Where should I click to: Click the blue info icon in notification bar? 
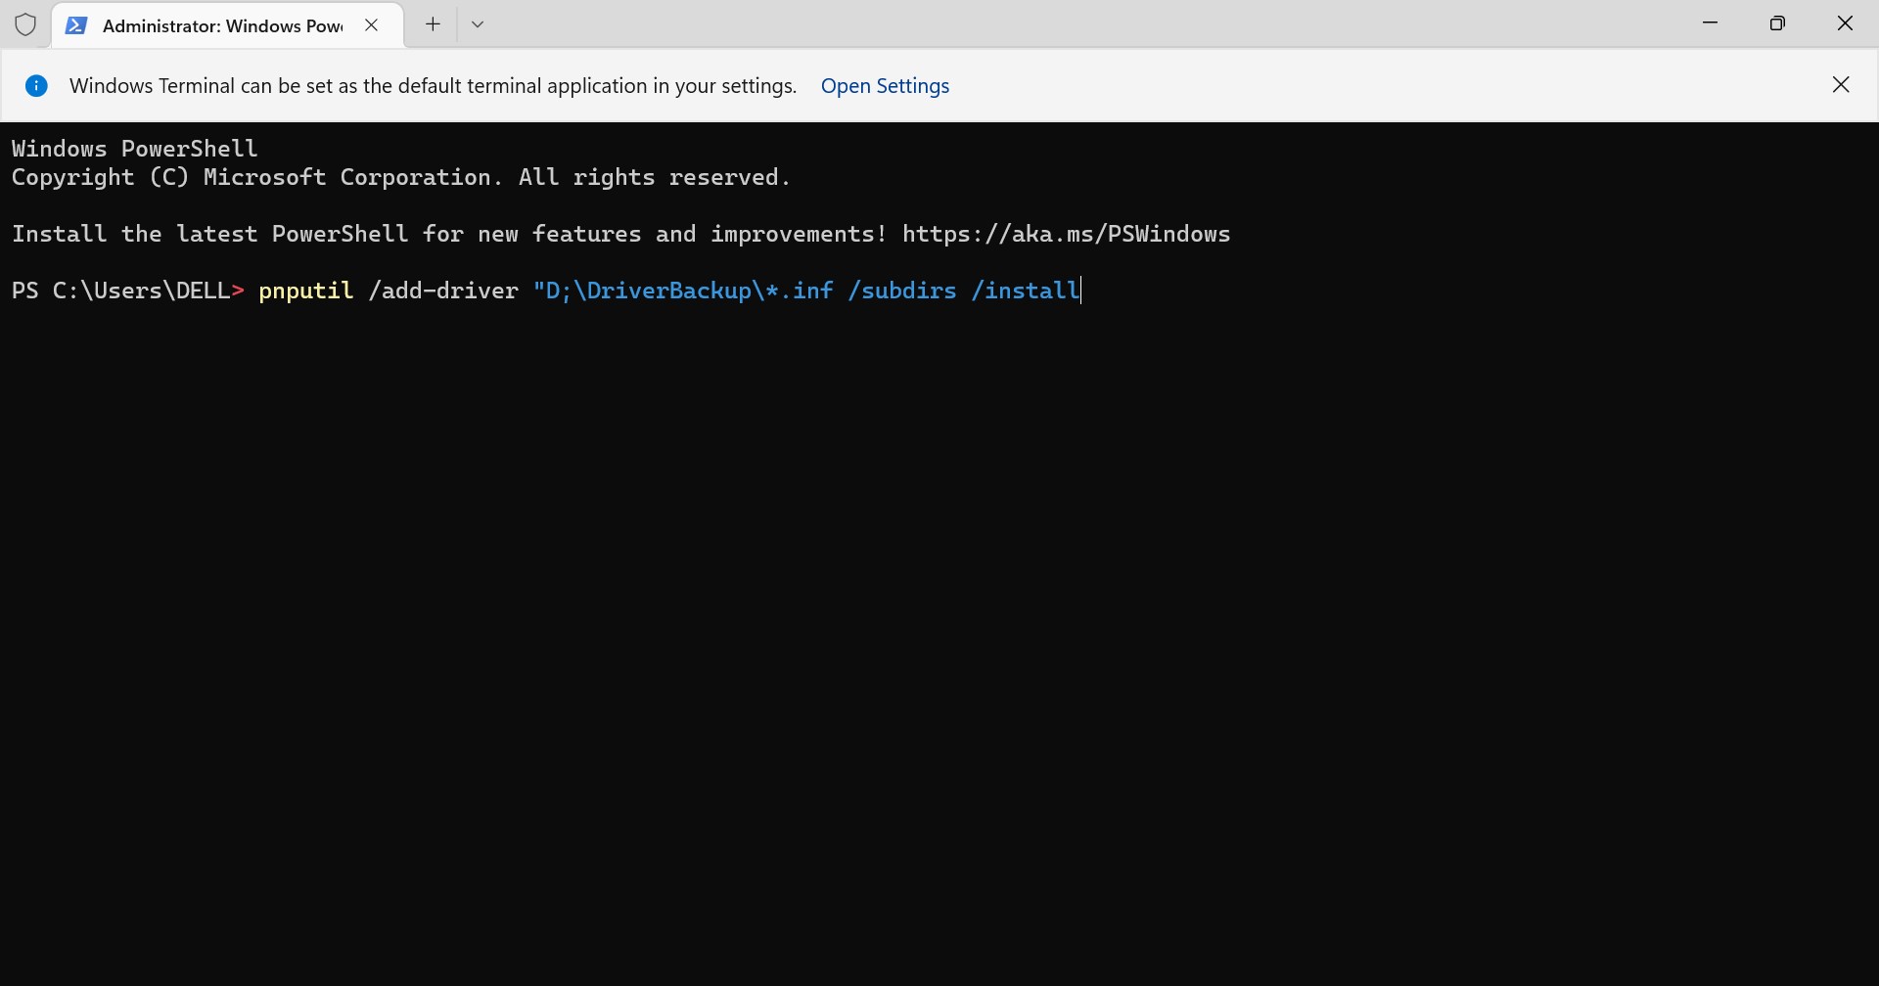coord(37,86)
